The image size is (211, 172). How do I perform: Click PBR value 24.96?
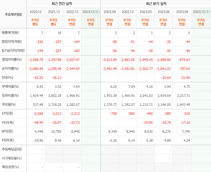(39, 140)
